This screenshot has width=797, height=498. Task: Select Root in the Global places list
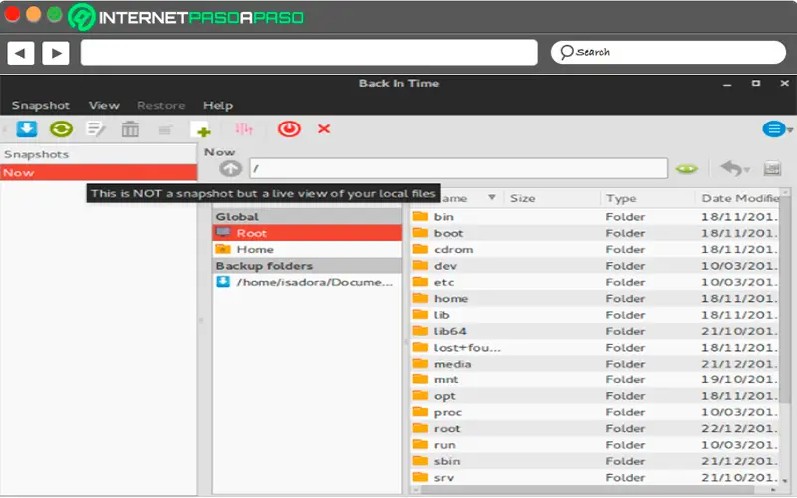(x=307, y=233)
